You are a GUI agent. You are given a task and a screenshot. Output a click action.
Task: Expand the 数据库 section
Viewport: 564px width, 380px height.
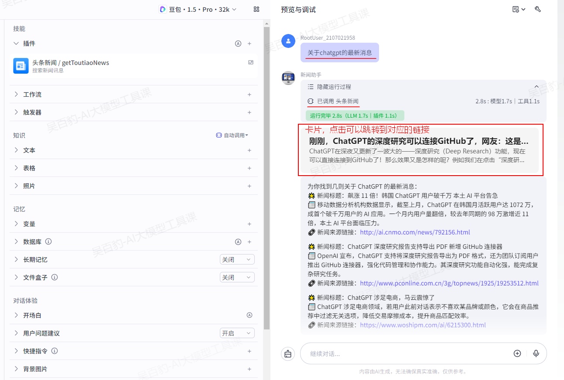pyautogui.click(x=16, y=242)
